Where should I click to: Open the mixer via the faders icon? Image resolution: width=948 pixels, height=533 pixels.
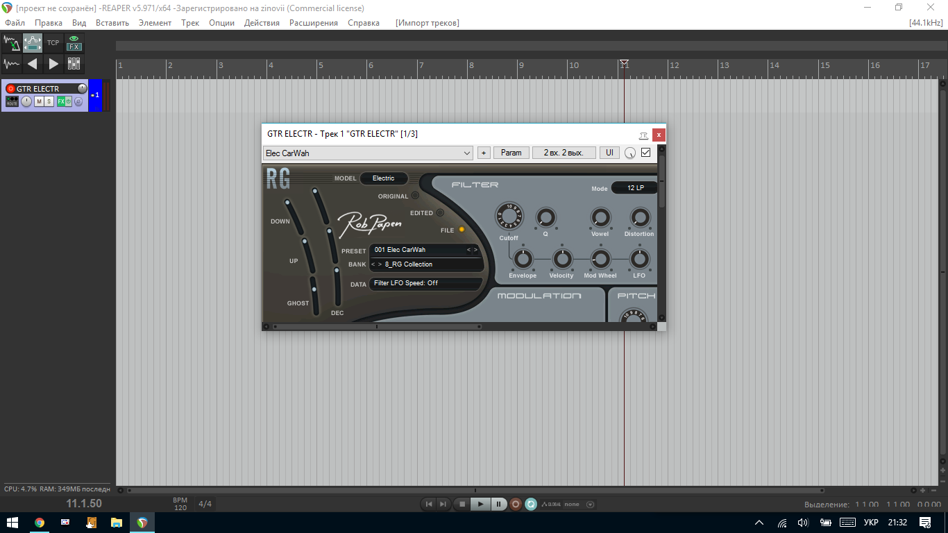pyautogui.click(x=74, y=64)
